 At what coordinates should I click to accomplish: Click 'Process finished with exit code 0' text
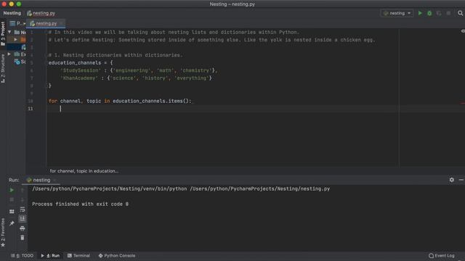(81, 204)
